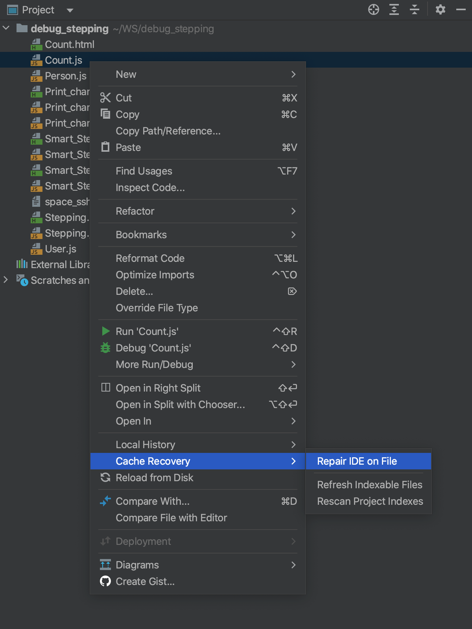Click the Select Opened File crosshair icon
This screenshot has width=472, height=629.
373,9
